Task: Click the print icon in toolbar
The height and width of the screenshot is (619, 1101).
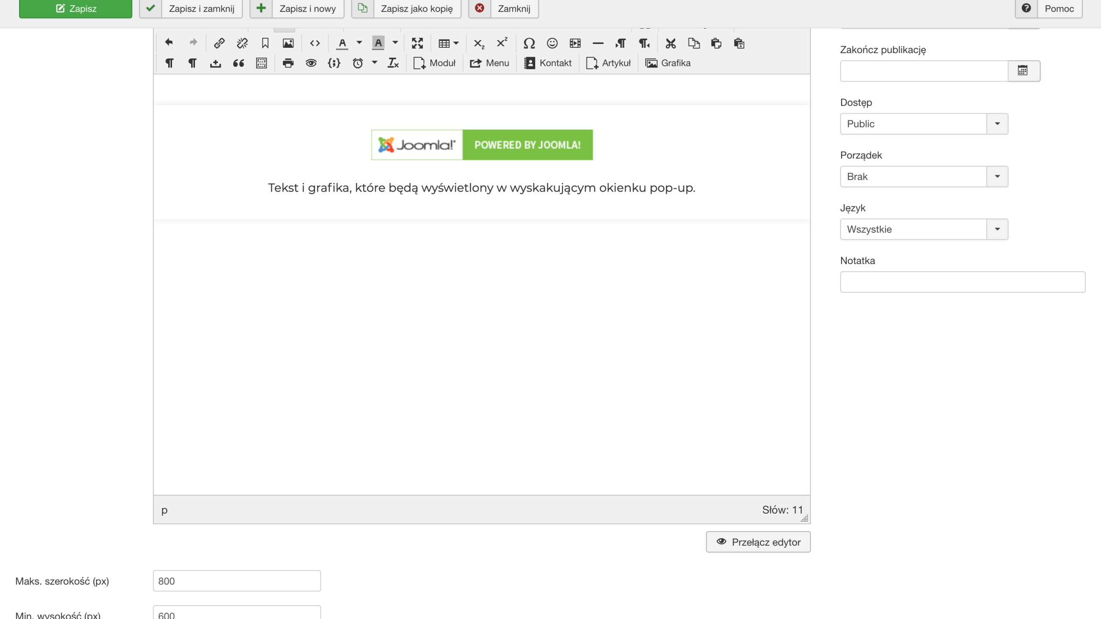Action: [288, 63]
